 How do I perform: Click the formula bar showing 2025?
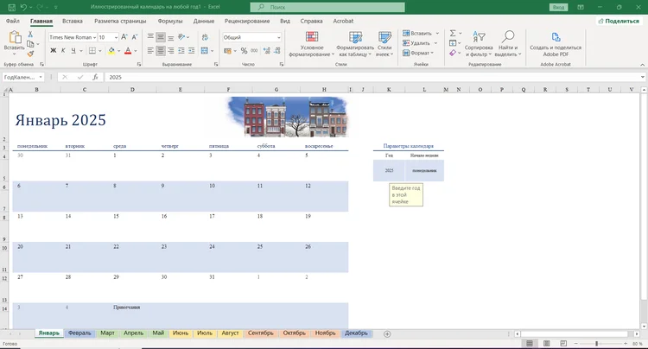pos(372,77)
